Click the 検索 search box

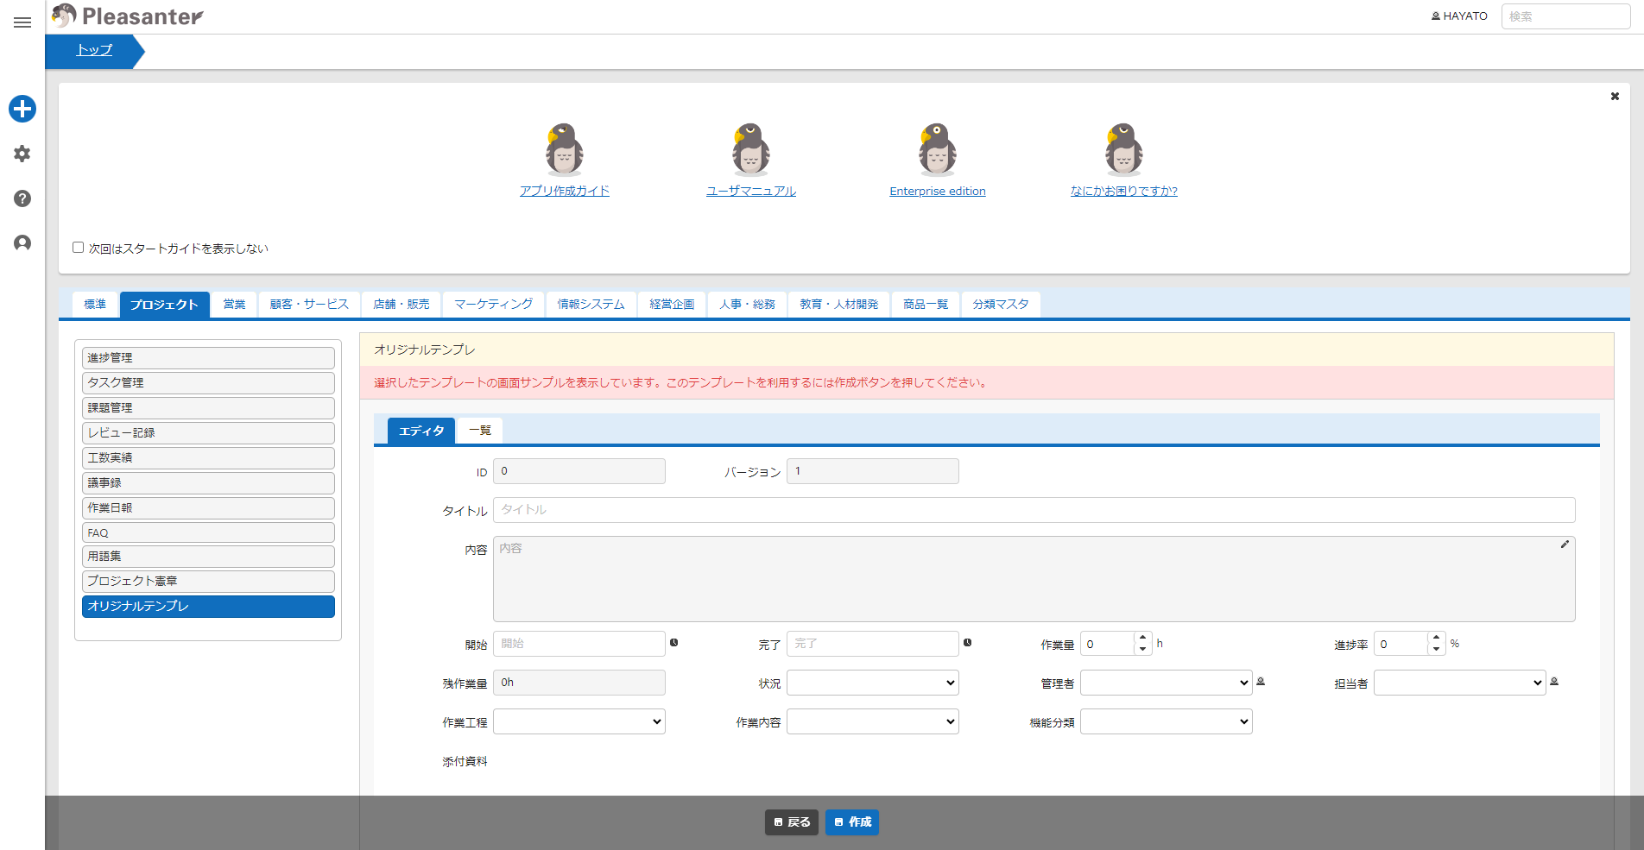point(1565,16)
